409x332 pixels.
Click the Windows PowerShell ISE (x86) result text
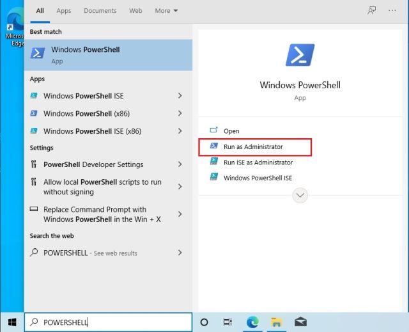pyautogui.click(x=92, y=131)
